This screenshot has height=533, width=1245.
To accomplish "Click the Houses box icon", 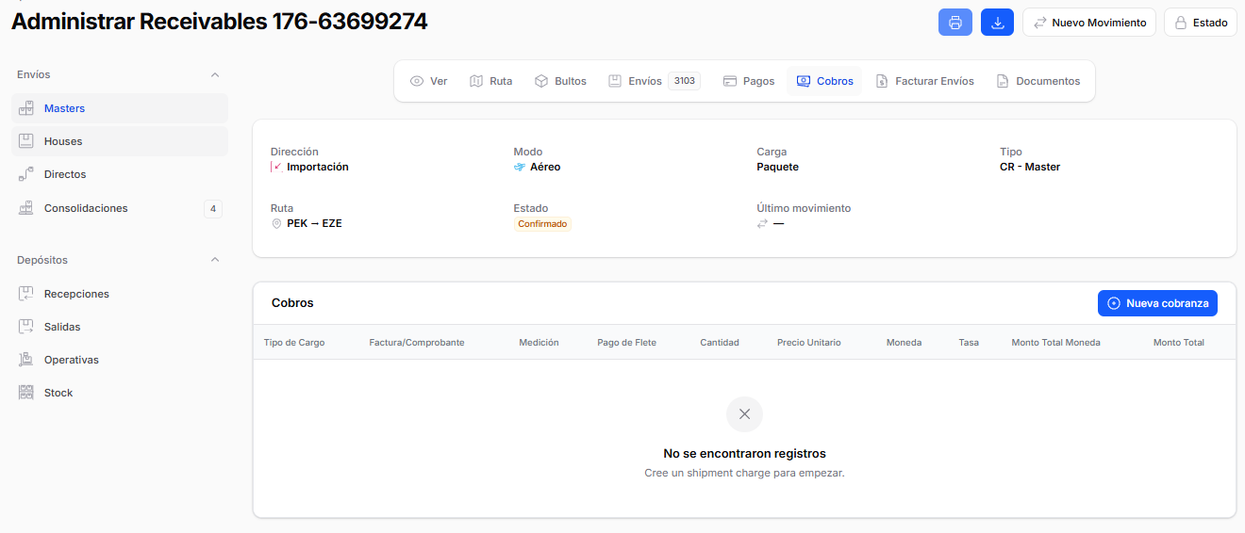I will pos(26,141).
